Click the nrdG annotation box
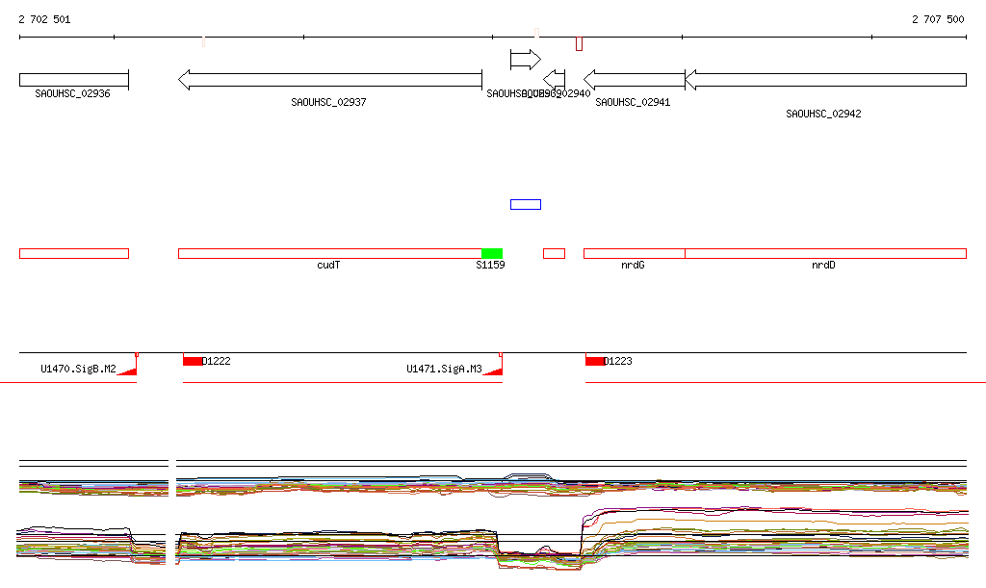The width and height of the screenshot is (986, 588). coord(634,253)
